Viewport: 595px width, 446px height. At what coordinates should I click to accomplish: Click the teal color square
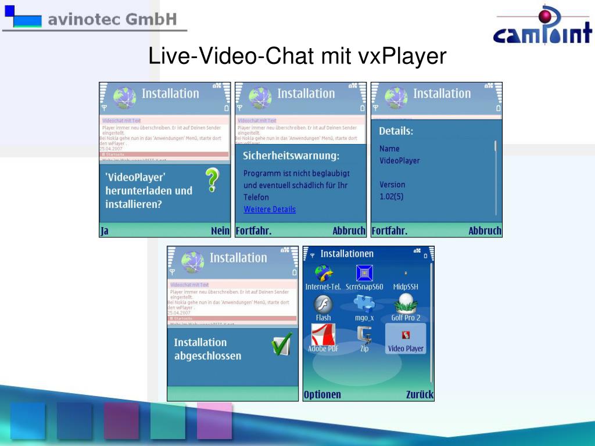pos(168,420)
